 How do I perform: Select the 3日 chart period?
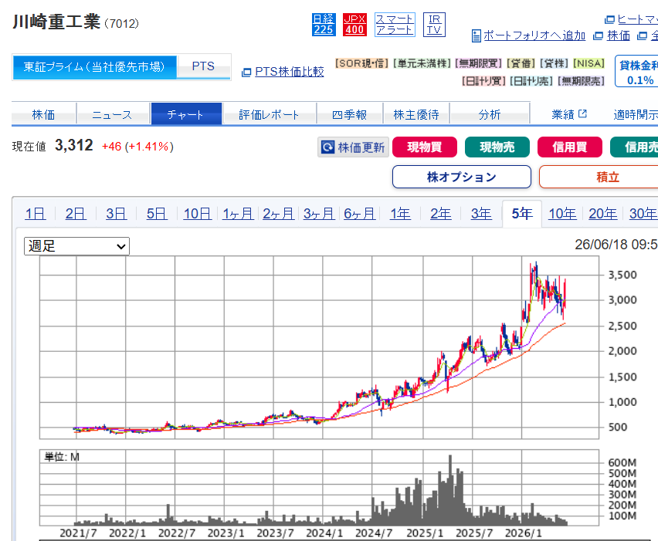pyautogui.click(x=117, y=214)
